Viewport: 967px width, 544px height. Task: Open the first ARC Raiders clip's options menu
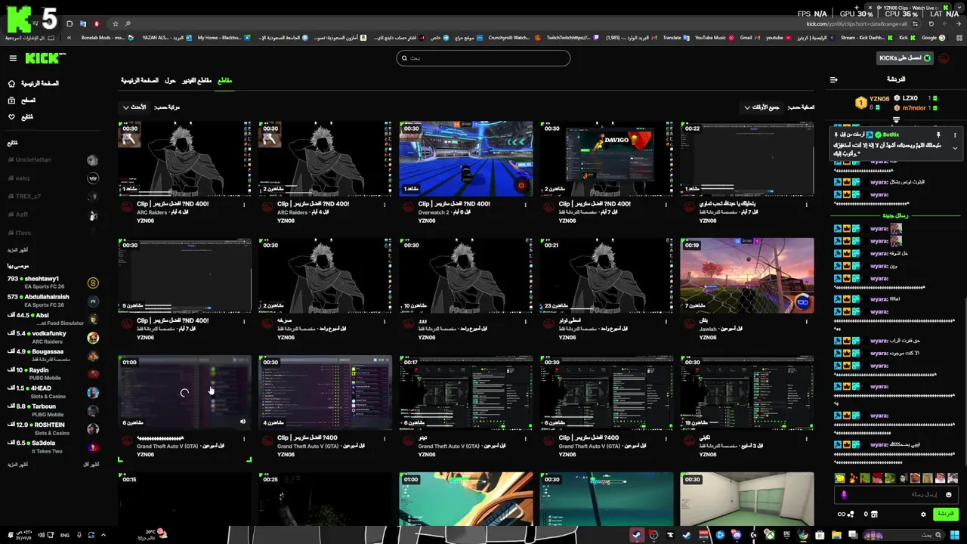pyautogui.click(x=244, y=204)
